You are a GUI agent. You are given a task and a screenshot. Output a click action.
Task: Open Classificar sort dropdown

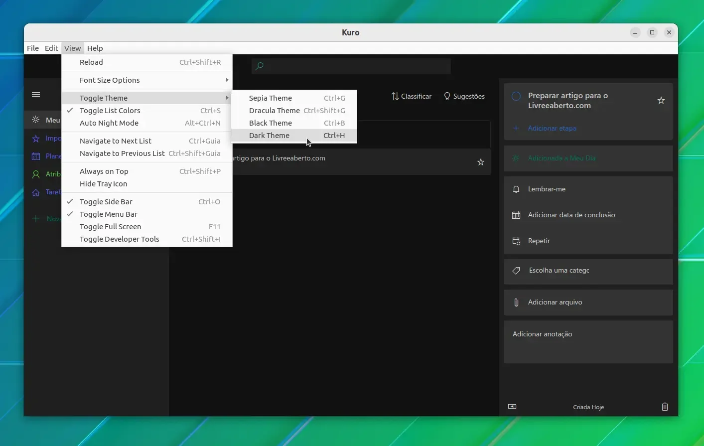click(412, 96)
